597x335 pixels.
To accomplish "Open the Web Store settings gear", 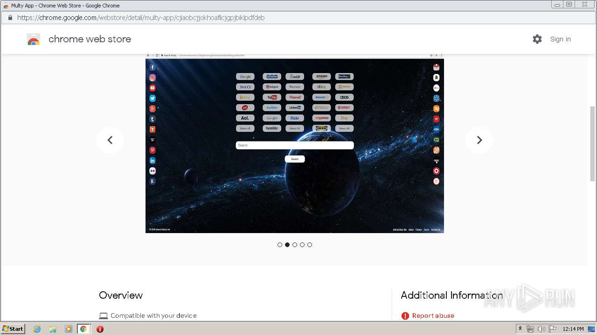I will (537, 39).
